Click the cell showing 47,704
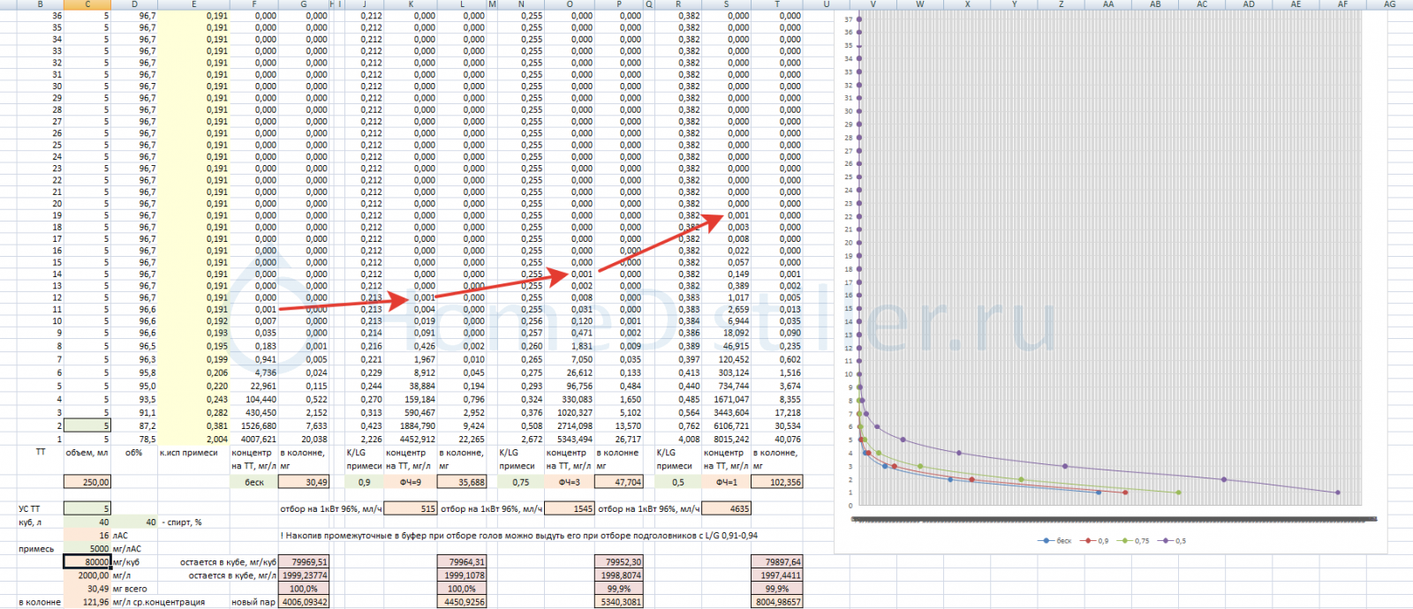The width and height of the screenshot is (1413, 609). [619, 482]
